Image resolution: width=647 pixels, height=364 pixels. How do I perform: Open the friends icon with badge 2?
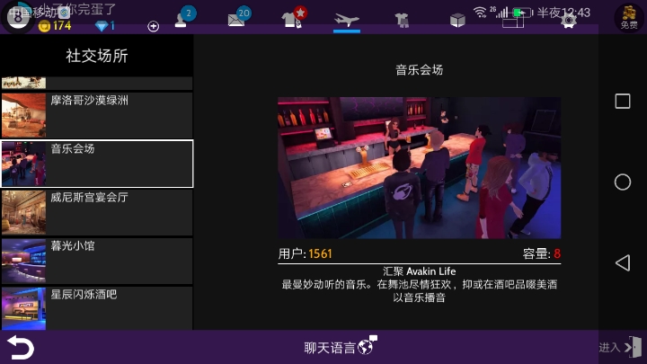[184, 18]
